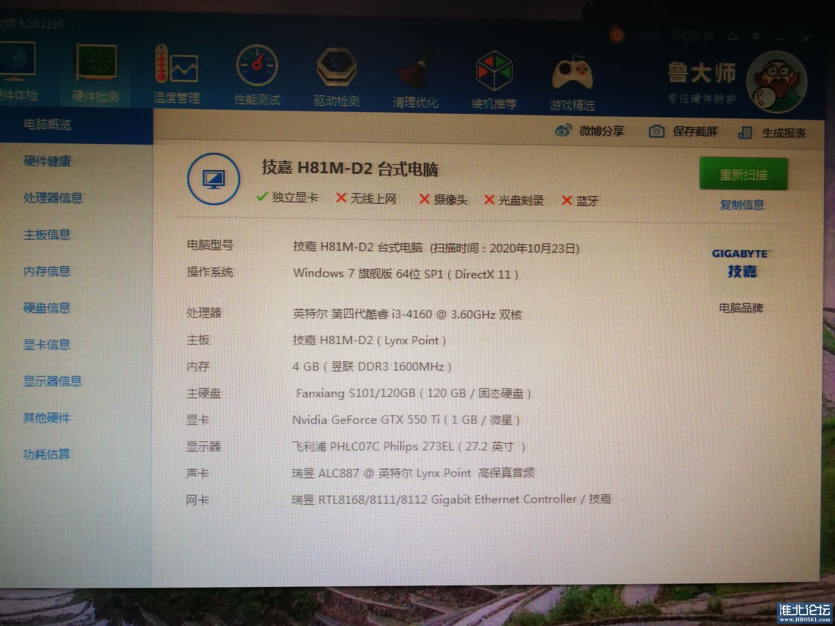Click the Weibo share icon

click(x=563, y=130)
